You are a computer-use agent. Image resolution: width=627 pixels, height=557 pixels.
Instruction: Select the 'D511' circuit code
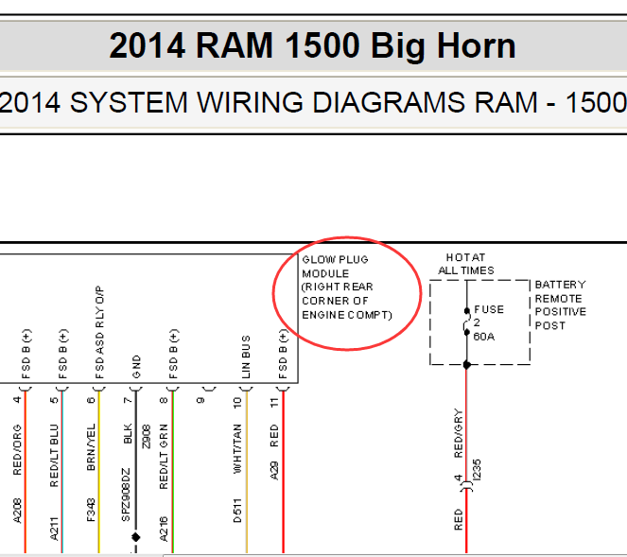pos(237,511)
